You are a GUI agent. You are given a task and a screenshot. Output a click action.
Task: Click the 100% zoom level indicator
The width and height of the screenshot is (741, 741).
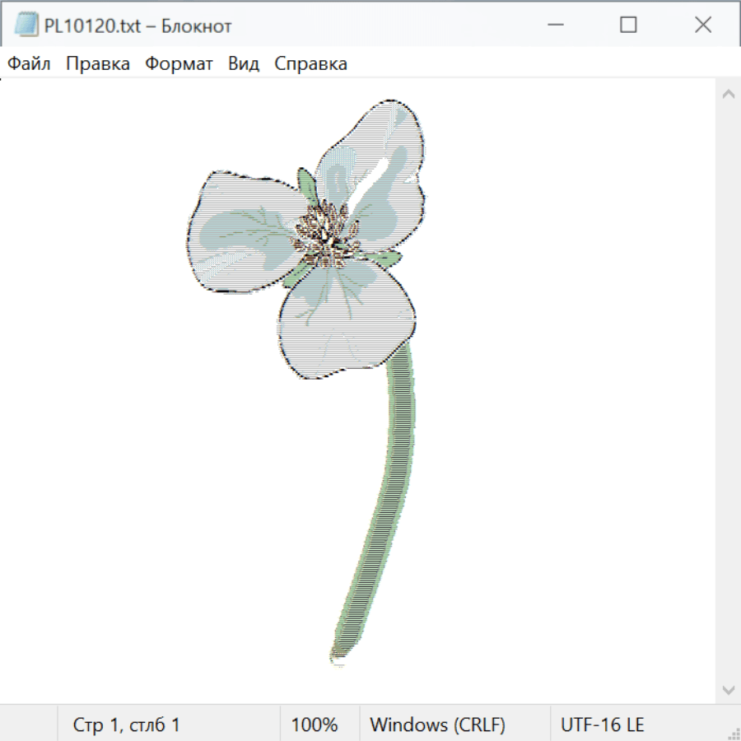pyautogui.click(x=315, y=725)
